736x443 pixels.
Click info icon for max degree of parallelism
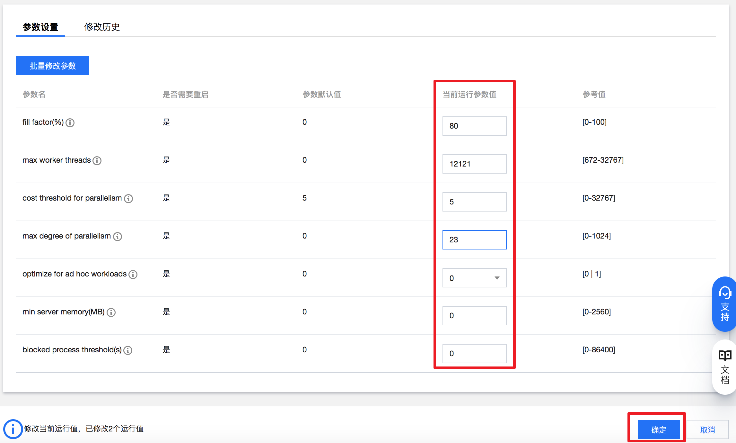[x=118, y=237]
